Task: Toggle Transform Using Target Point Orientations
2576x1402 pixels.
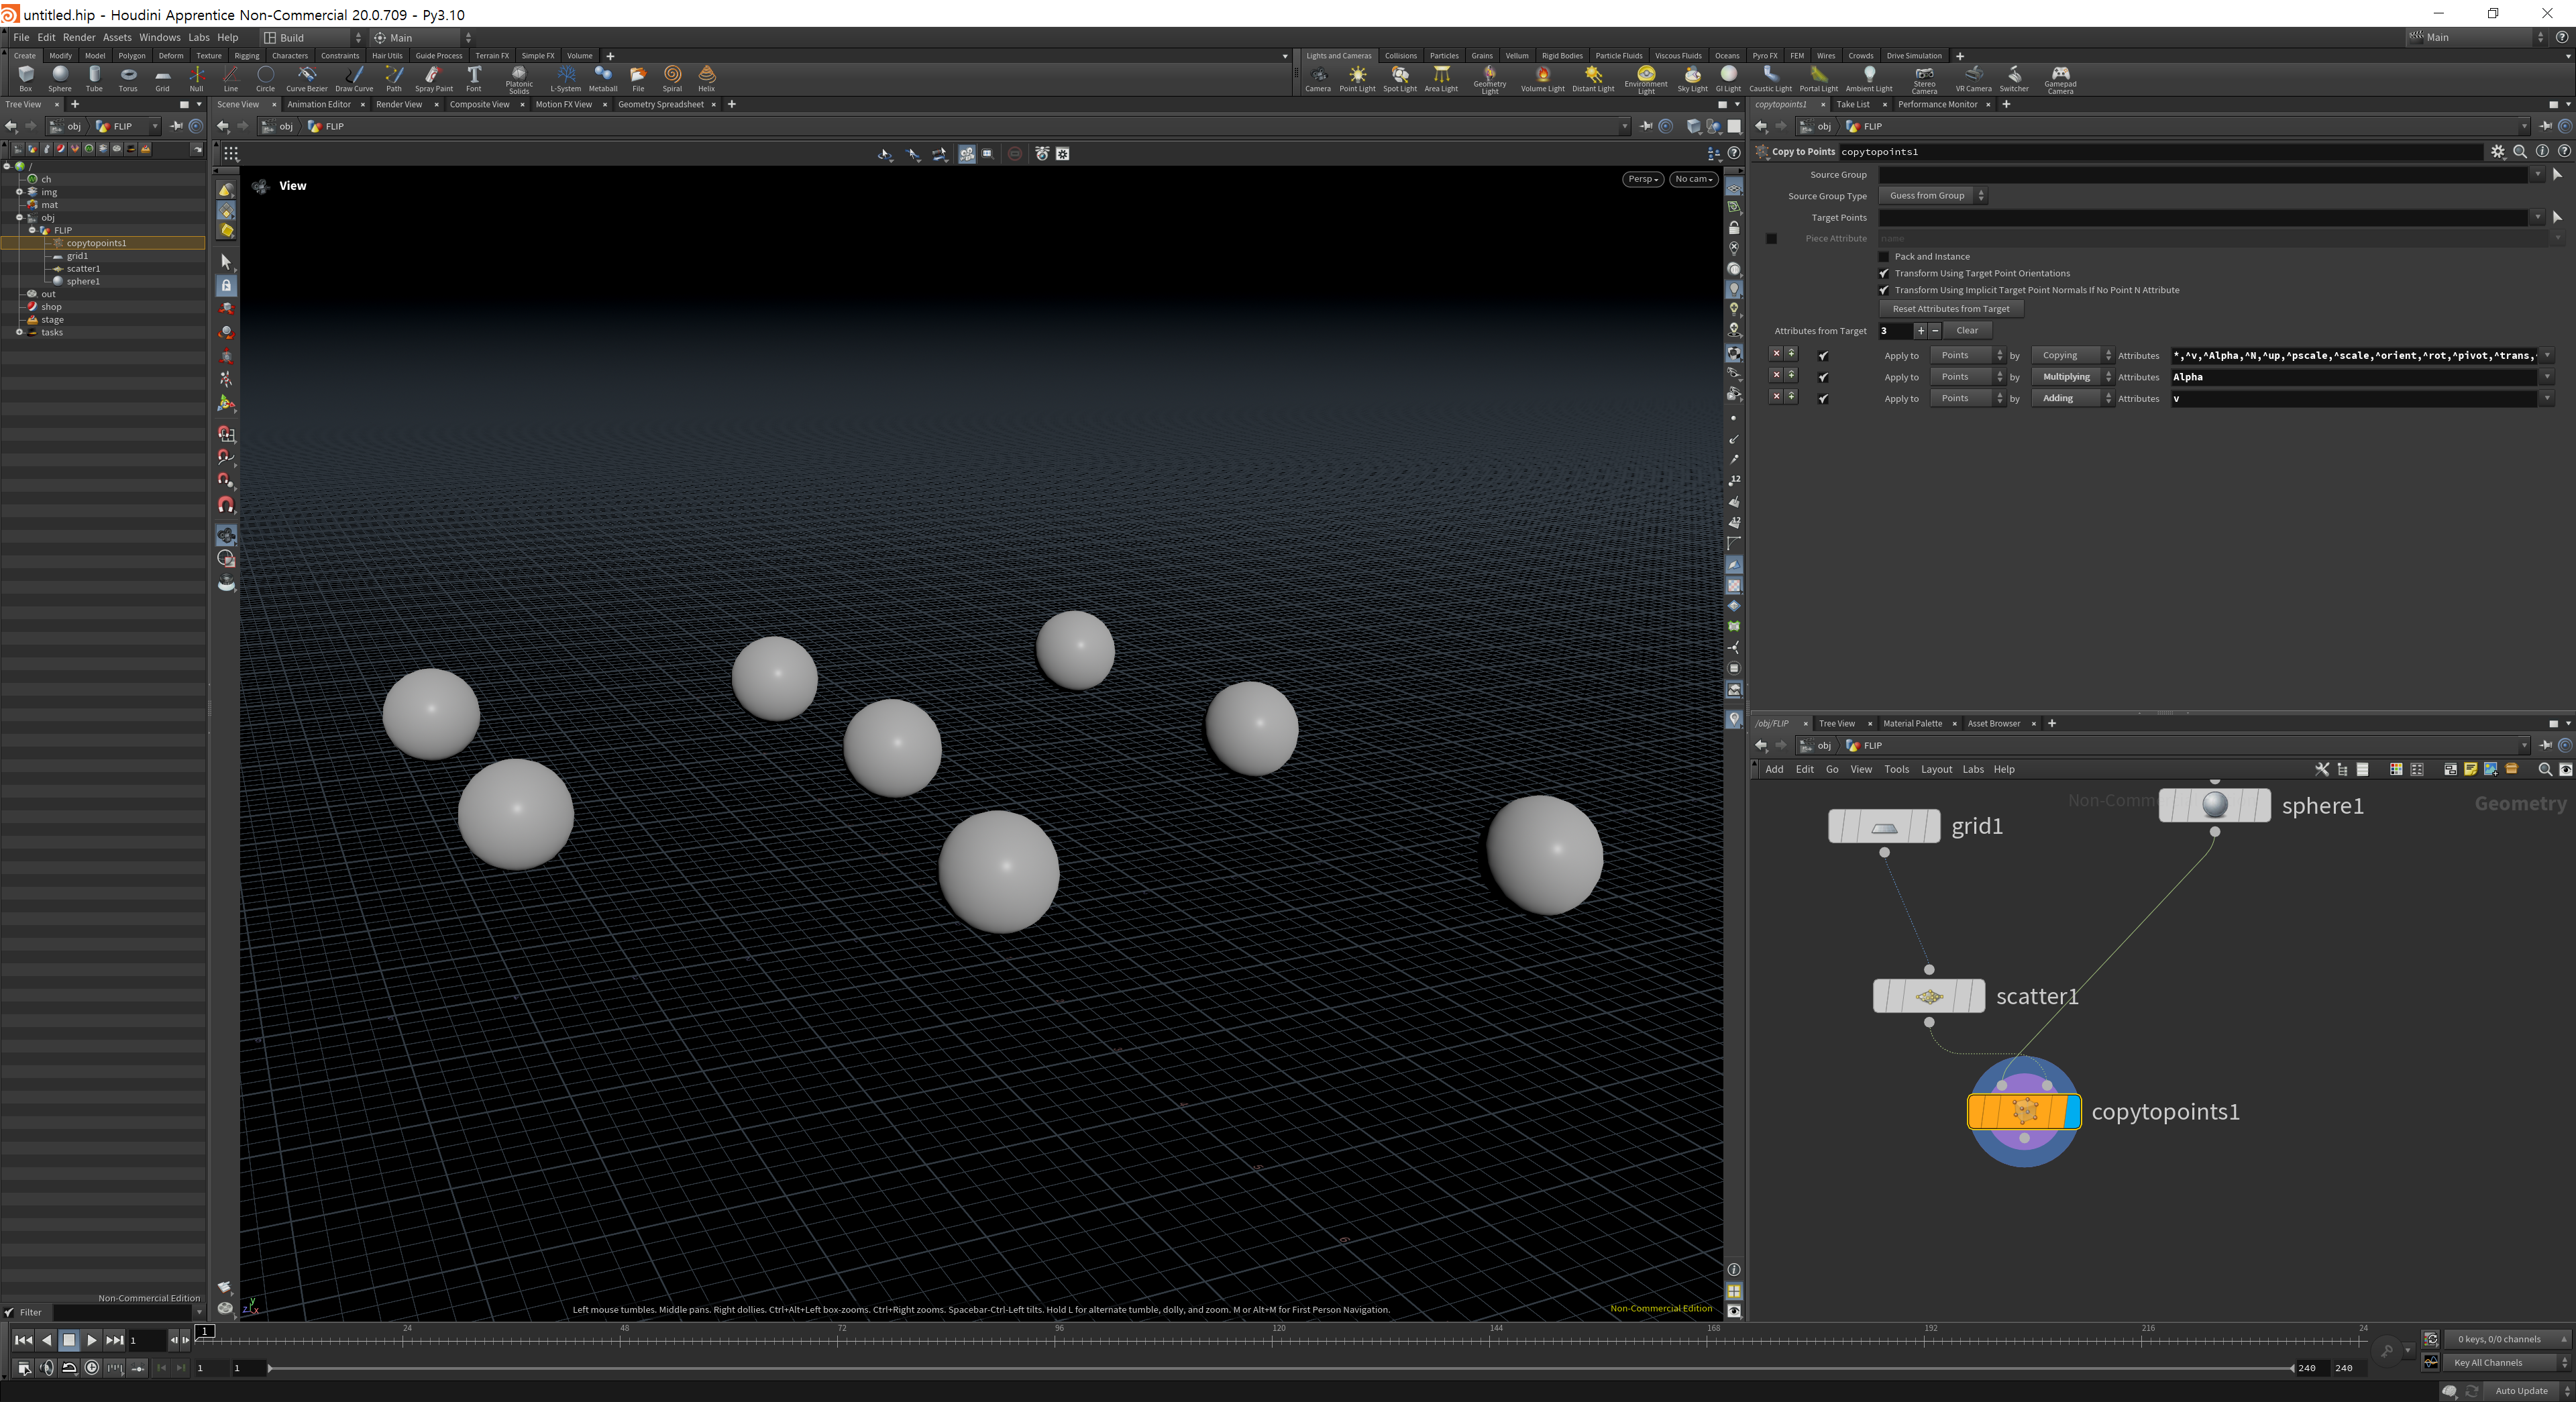Action: pos(1884,274)
